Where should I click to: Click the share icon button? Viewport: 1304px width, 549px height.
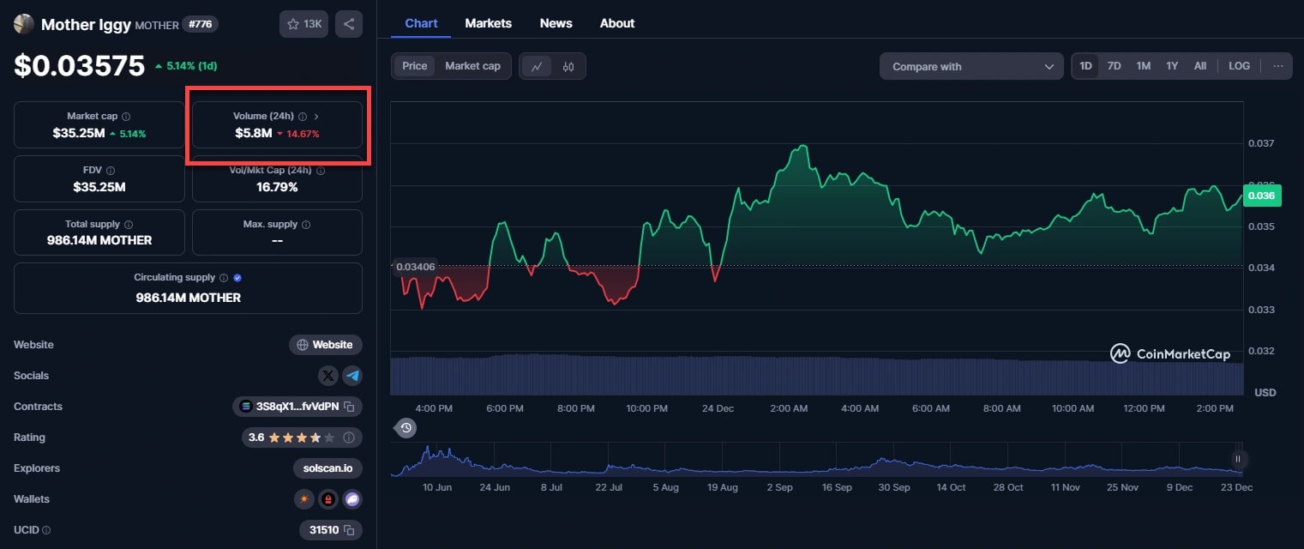[348, 24]
